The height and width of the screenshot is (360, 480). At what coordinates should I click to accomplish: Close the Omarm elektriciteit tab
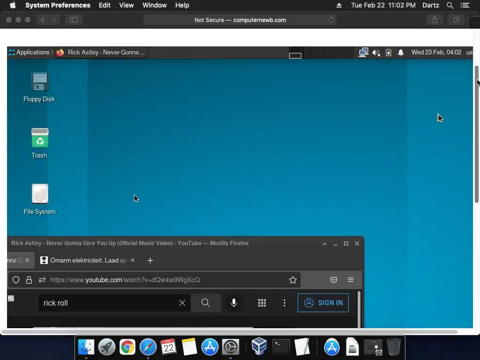click(133, 260)
